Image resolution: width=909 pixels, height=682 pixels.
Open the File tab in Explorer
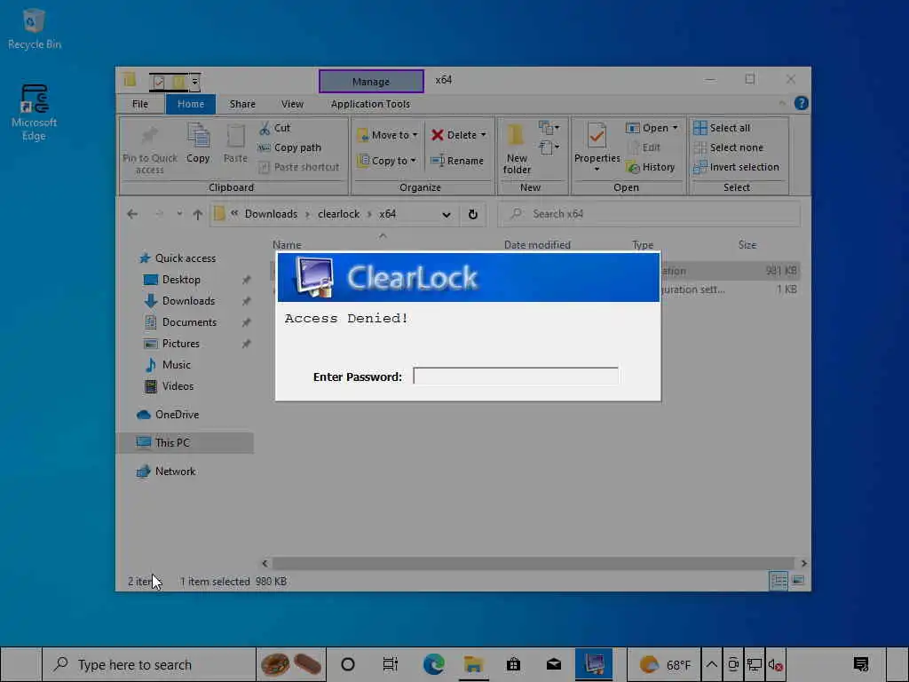pyautogui.click(x=140, y=104)
